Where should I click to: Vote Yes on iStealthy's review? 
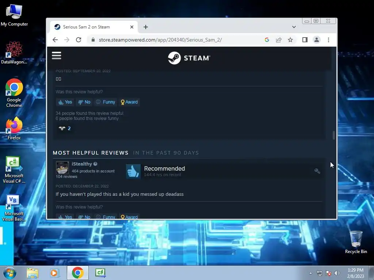pos(65,217)
